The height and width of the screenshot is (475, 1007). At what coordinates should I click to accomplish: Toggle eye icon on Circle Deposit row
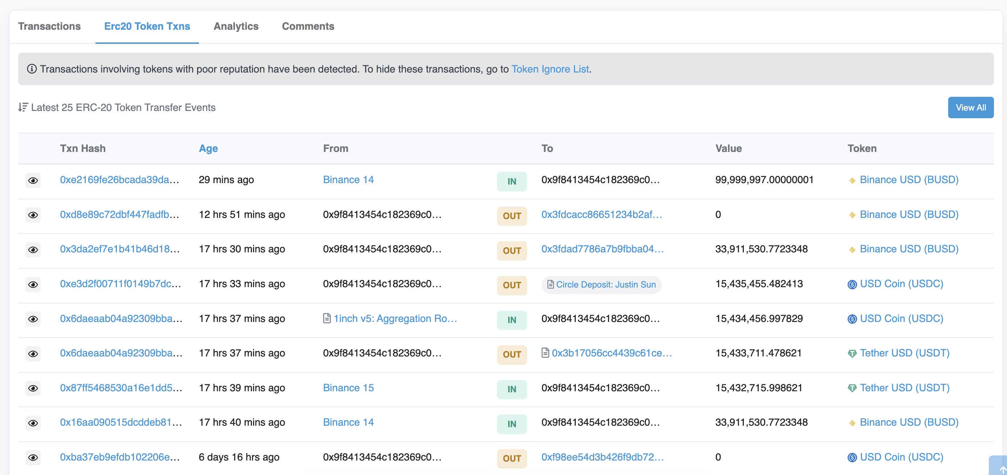pyautogui.click(x=33, y=284)
